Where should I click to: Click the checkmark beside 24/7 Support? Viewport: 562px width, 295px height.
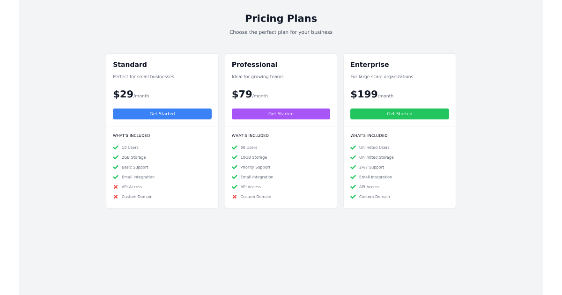tap(354, 167)
